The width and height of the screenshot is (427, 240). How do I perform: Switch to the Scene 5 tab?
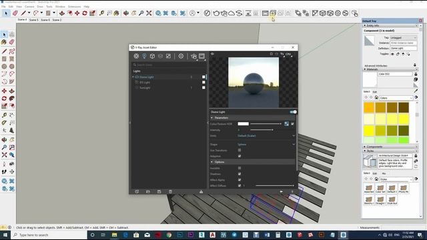(33, 20)
